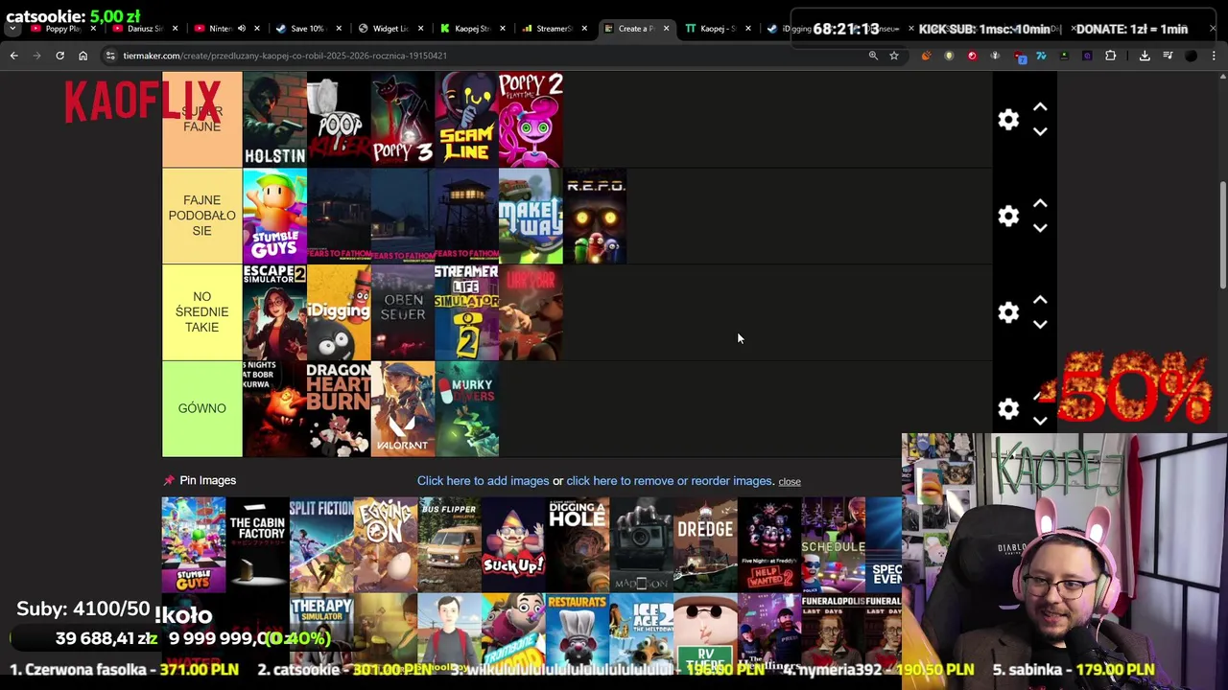Click the Pin Images pushpin icon
The width and height of the screenshot is (1228, 690).
point(169,480)
